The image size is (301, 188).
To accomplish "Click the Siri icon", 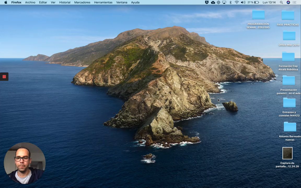I will click(x=288, y=2).
